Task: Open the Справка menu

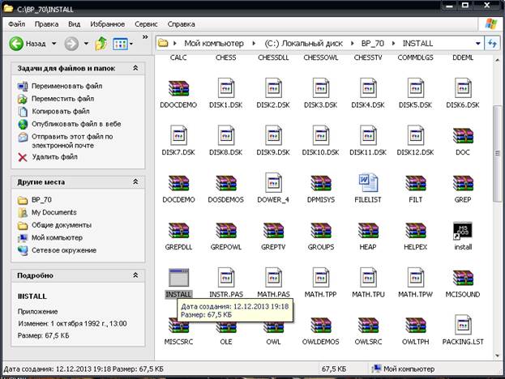Action: (181, 24)
